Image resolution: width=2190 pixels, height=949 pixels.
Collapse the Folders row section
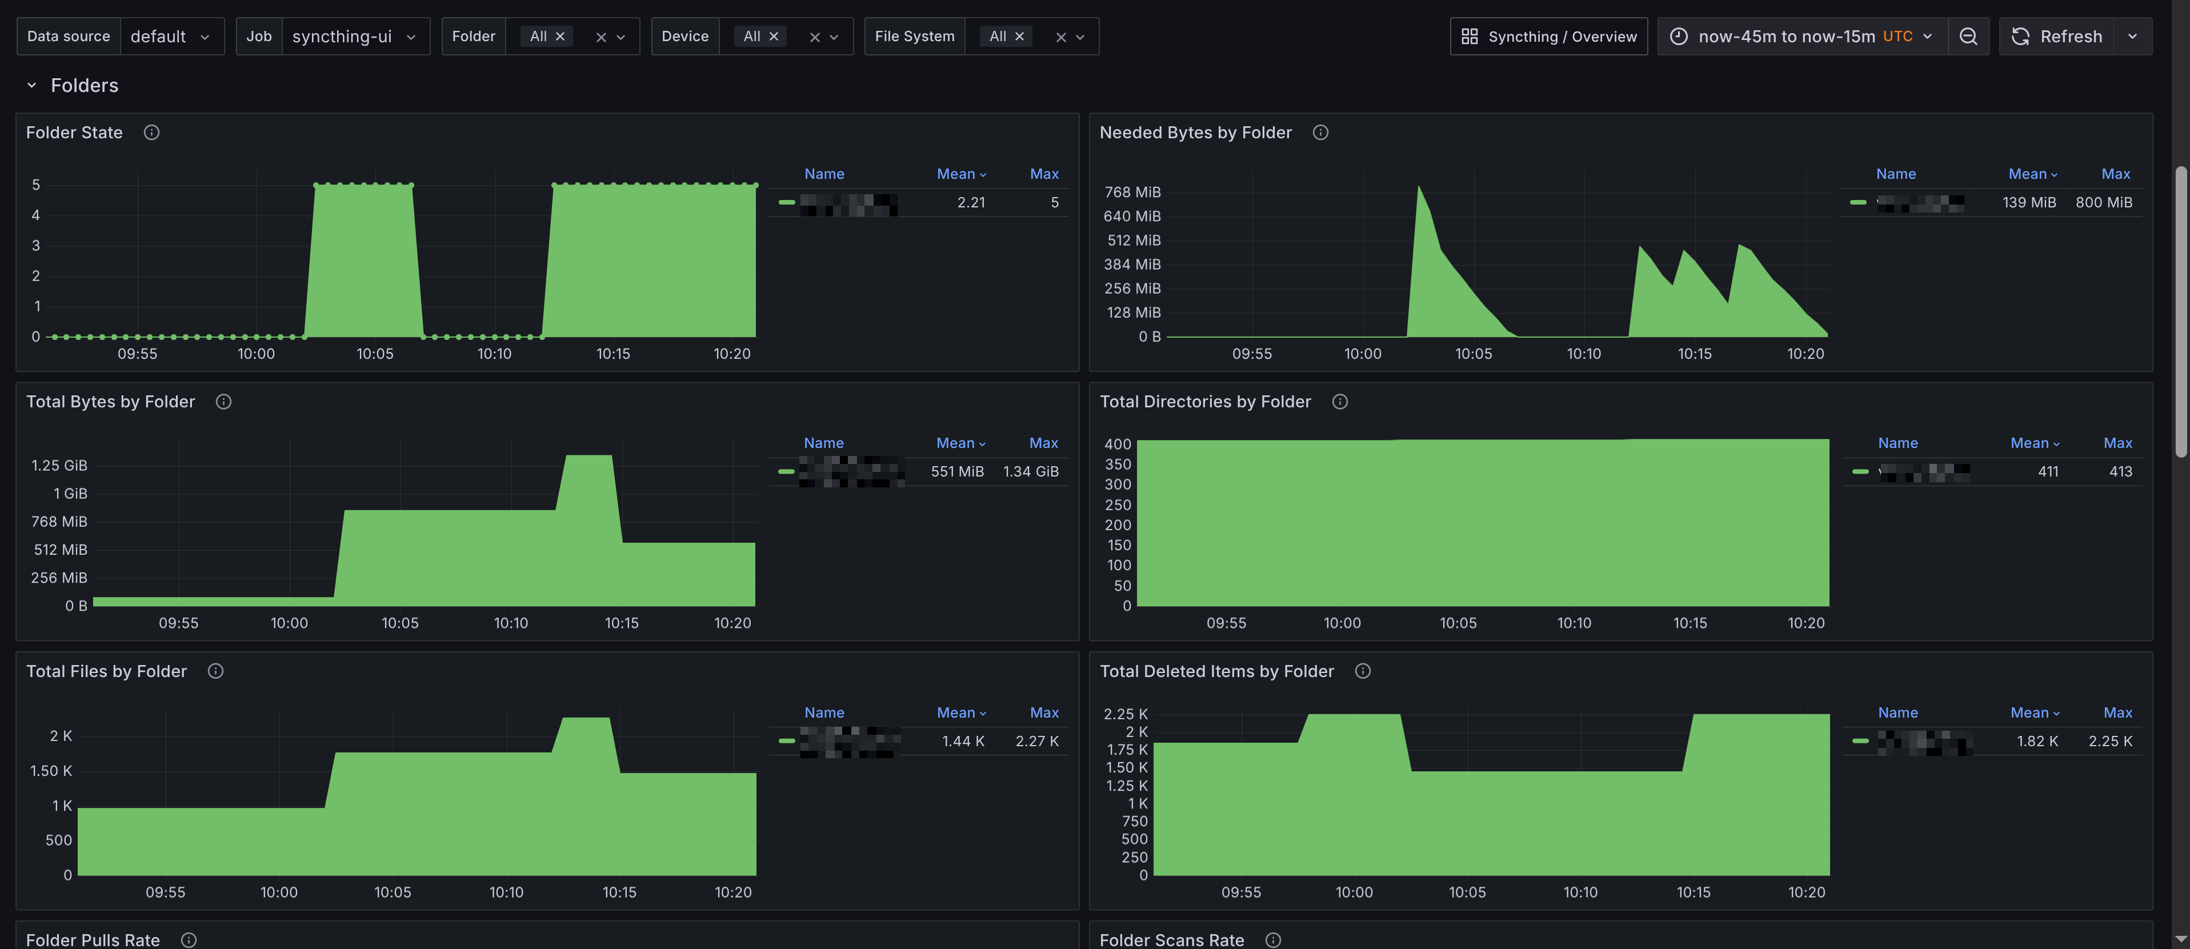click(31, 85)
